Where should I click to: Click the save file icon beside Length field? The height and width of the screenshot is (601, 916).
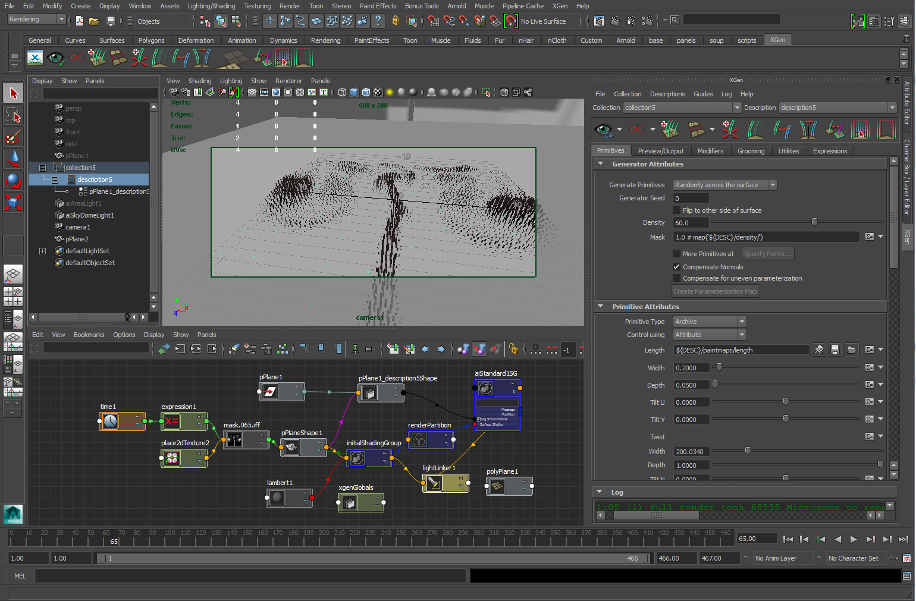(x=835, y=350)
